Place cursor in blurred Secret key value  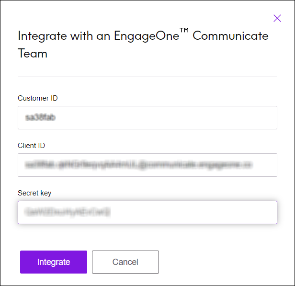point(68,212)
